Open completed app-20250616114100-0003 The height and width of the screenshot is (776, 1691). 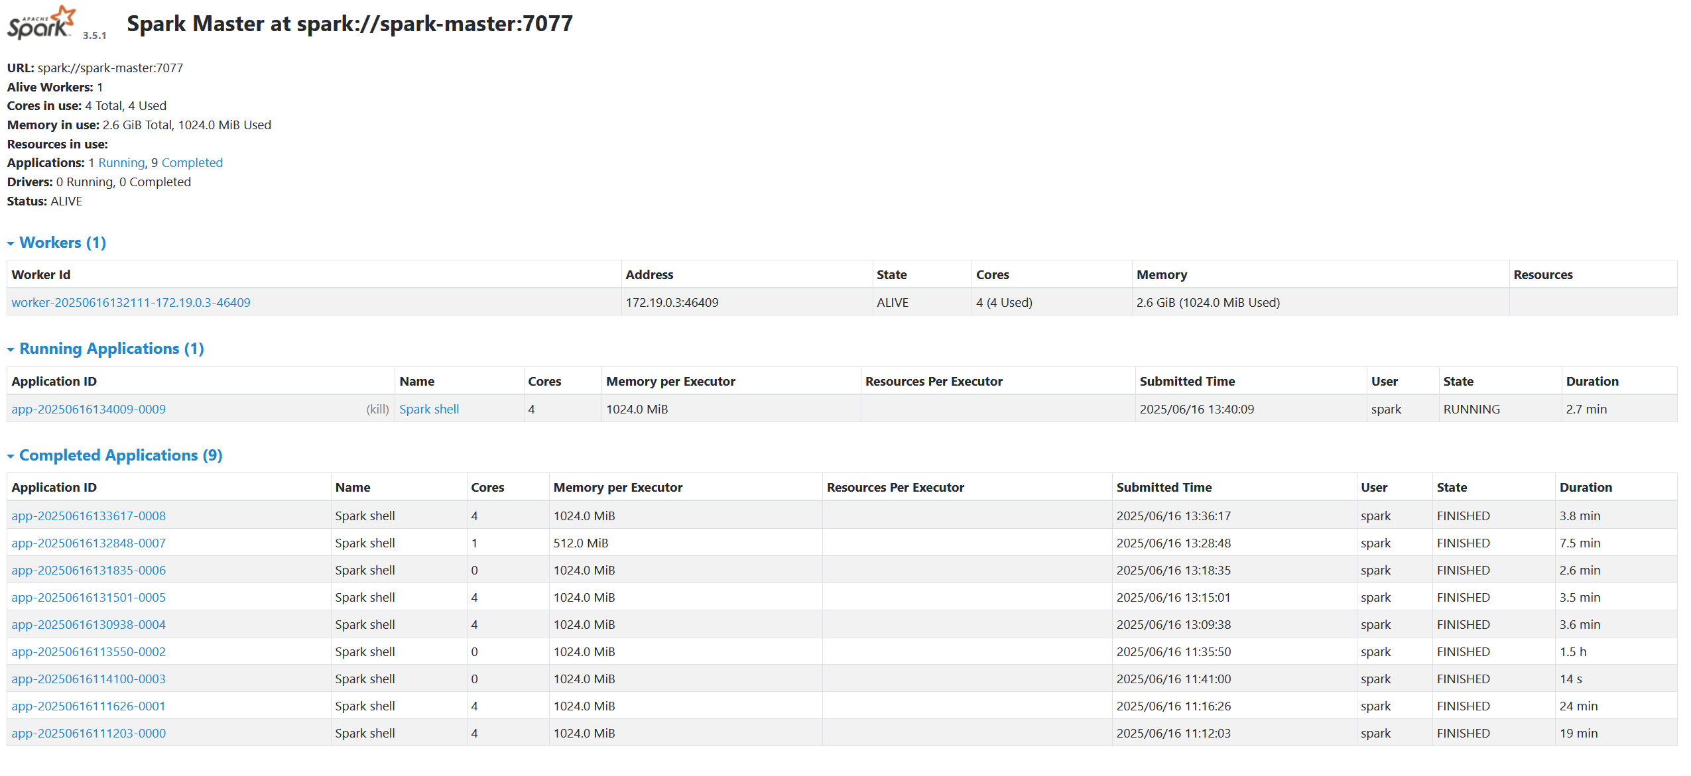[88, 679]
